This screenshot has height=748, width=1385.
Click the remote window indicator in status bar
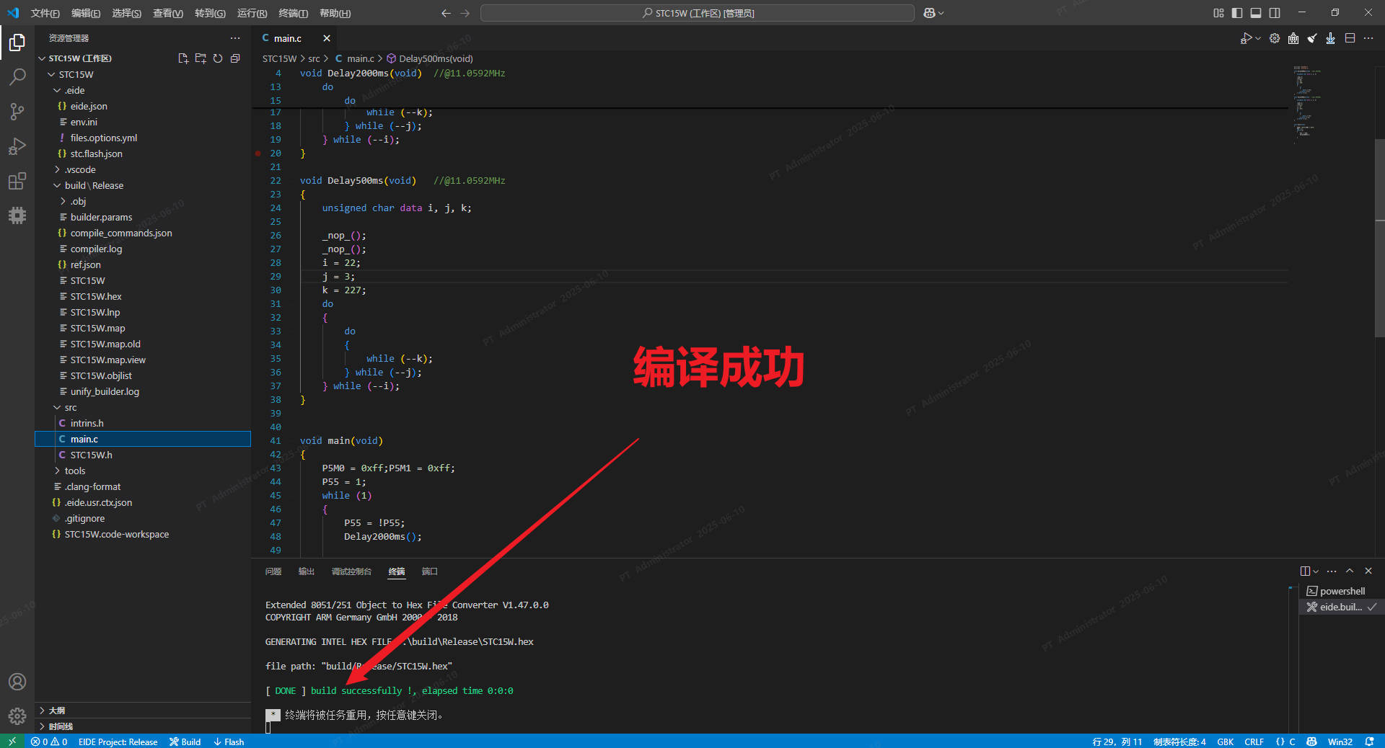pos(12,742)
